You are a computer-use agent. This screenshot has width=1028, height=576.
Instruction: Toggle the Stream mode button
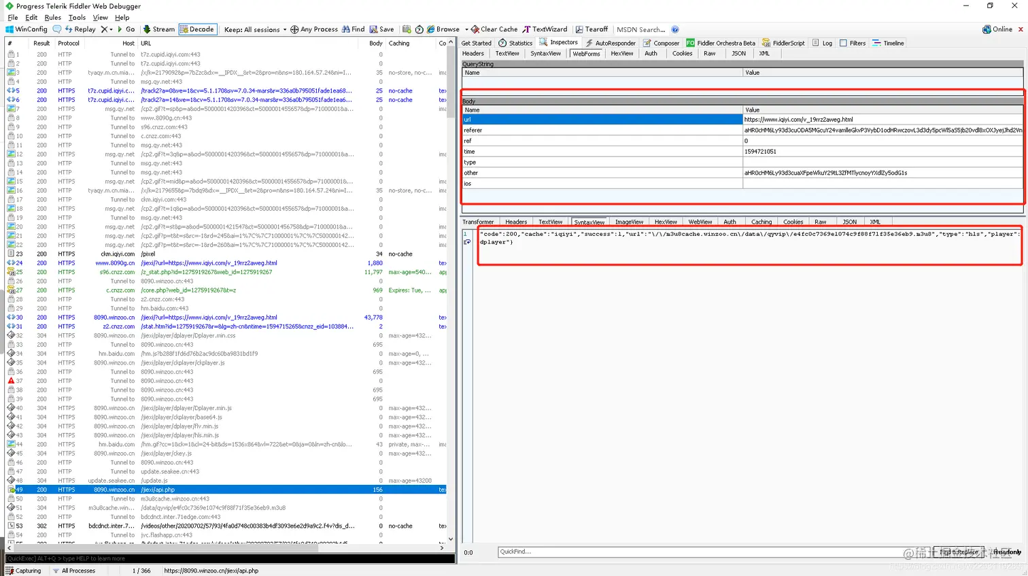click(158, 29)
